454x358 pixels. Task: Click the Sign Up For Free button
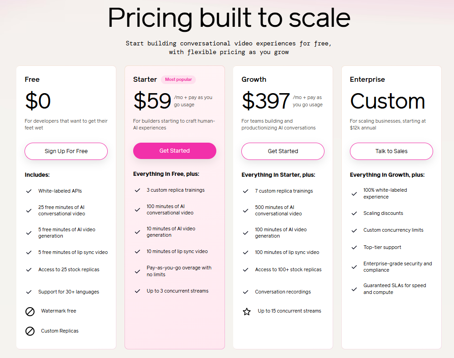66,151
